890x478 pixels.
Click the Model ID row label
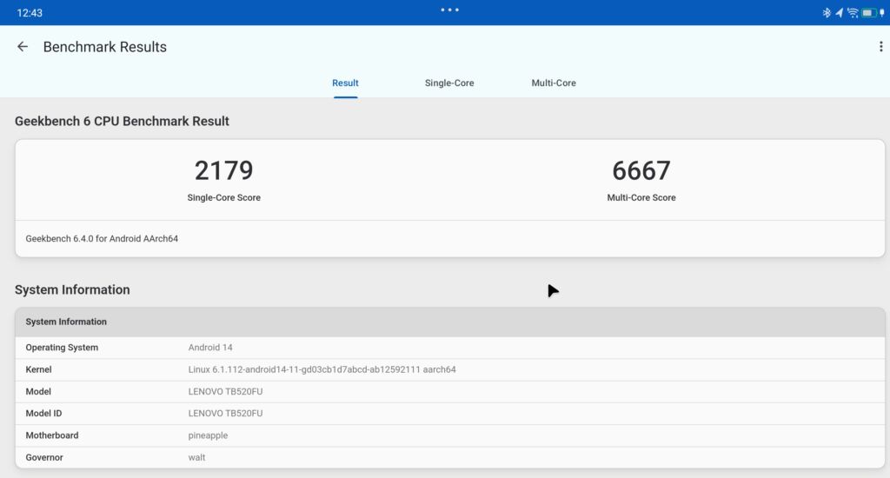coord(43,414)
